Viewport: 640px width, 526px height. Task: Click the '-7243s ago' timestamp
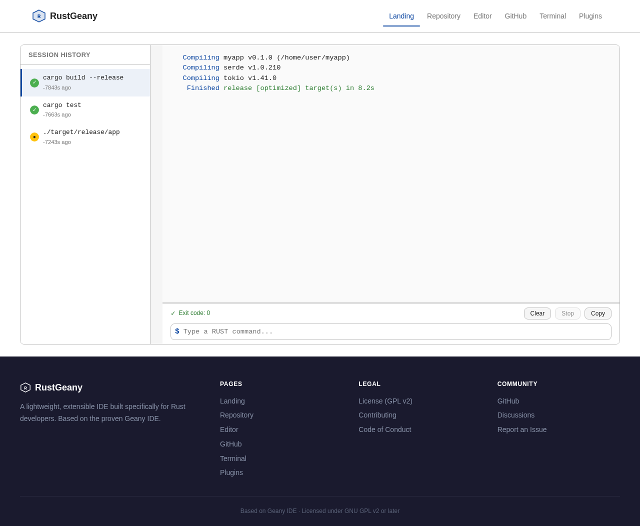click(x=57, y=142)
